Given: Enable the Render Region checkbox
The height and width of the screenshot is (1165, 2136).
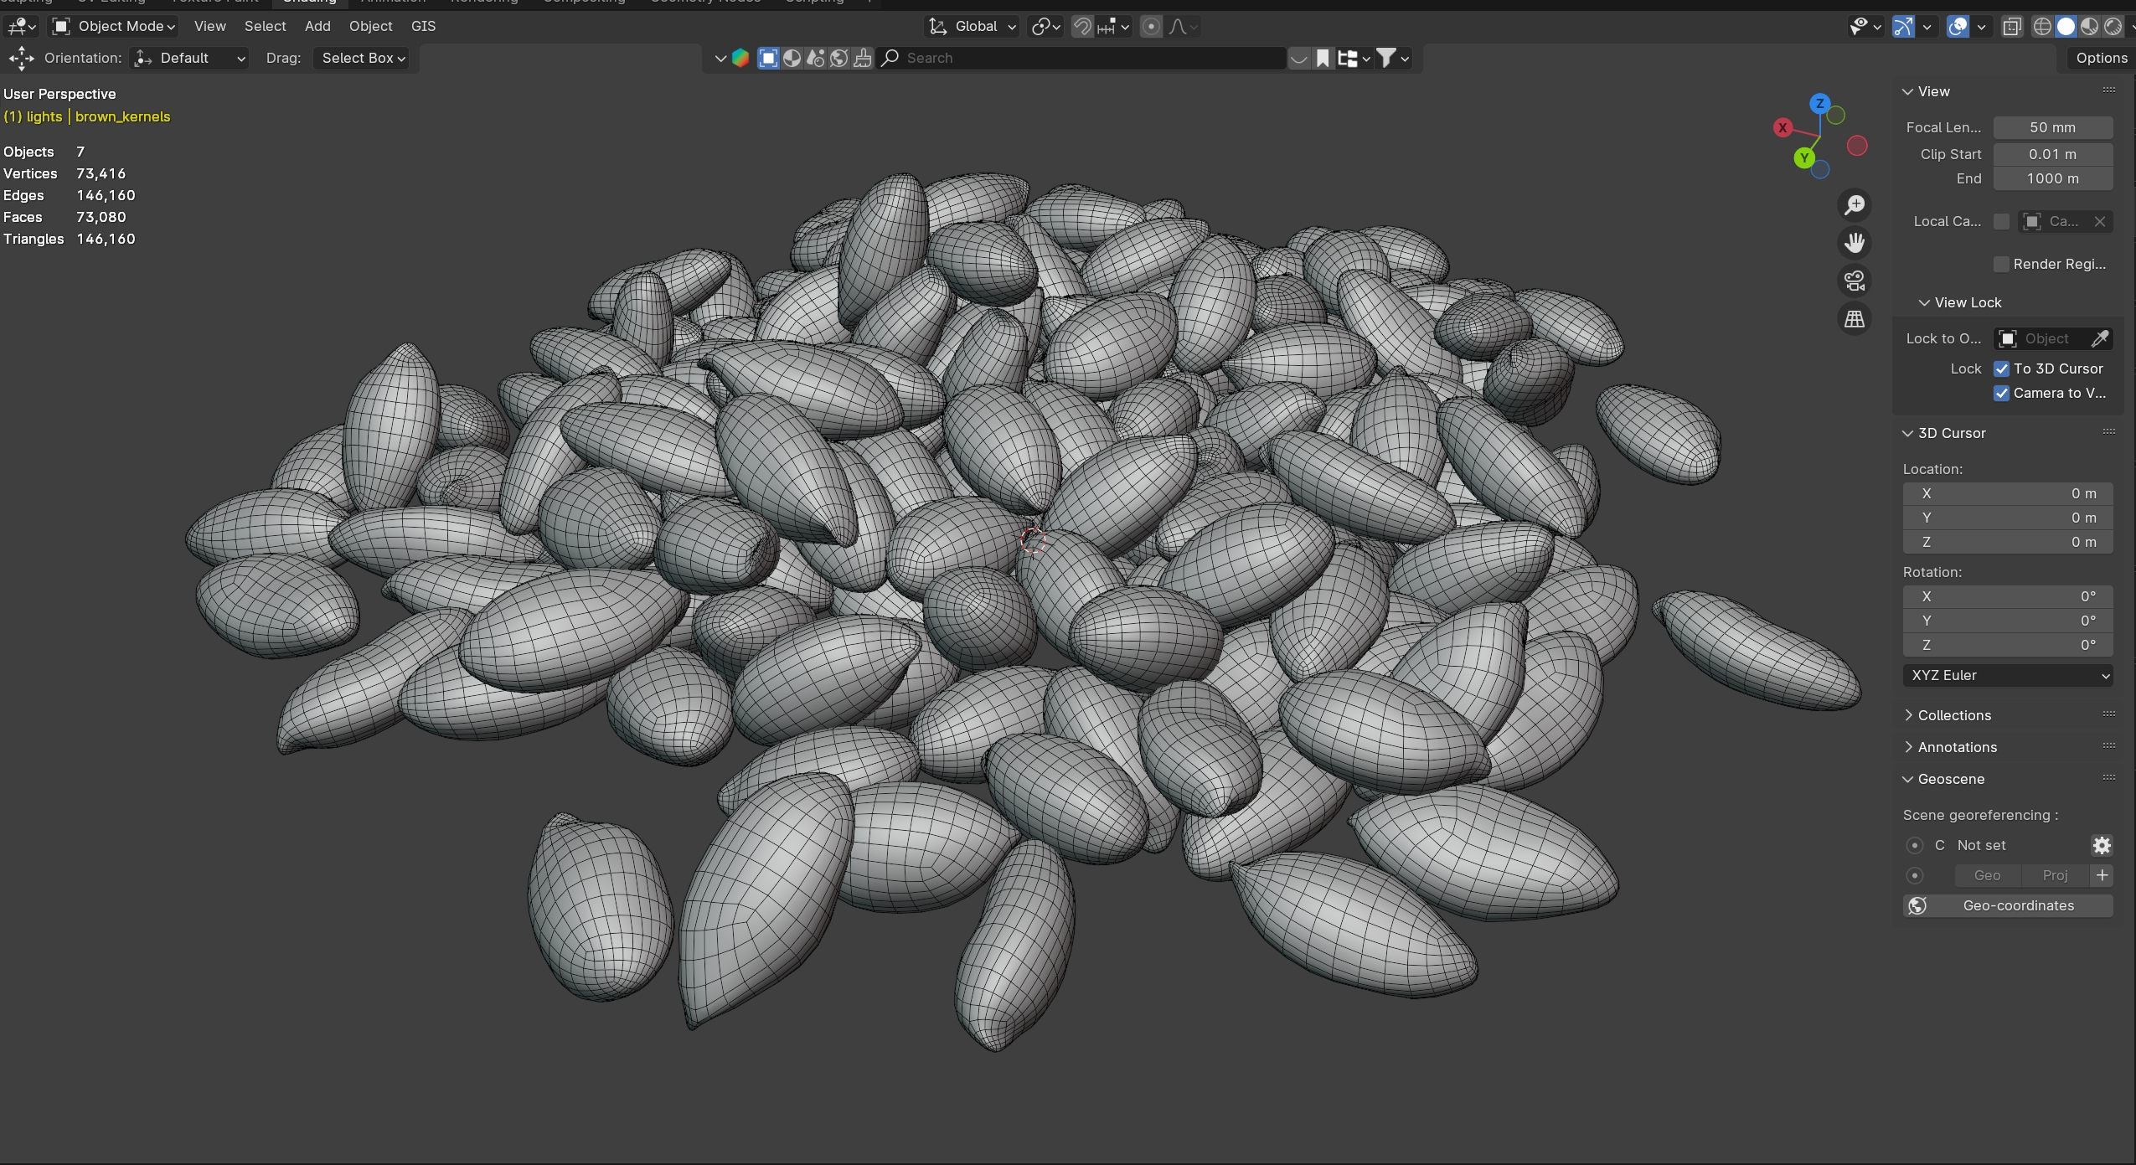Looking at the screenshot, I should pos(2001,264).
